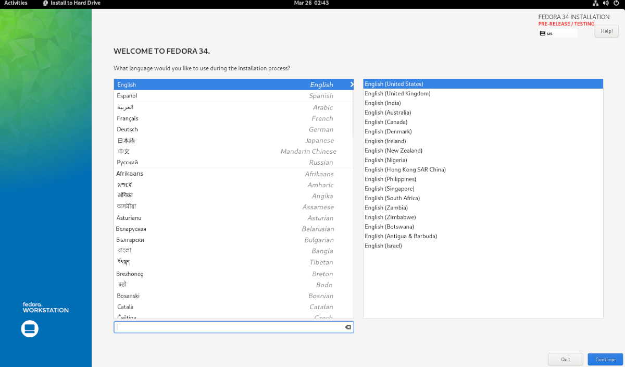Click the Install to Hard Drive app icon
Image resolution: width=625 pixels, height=367 pixels.
pos(46,3)
